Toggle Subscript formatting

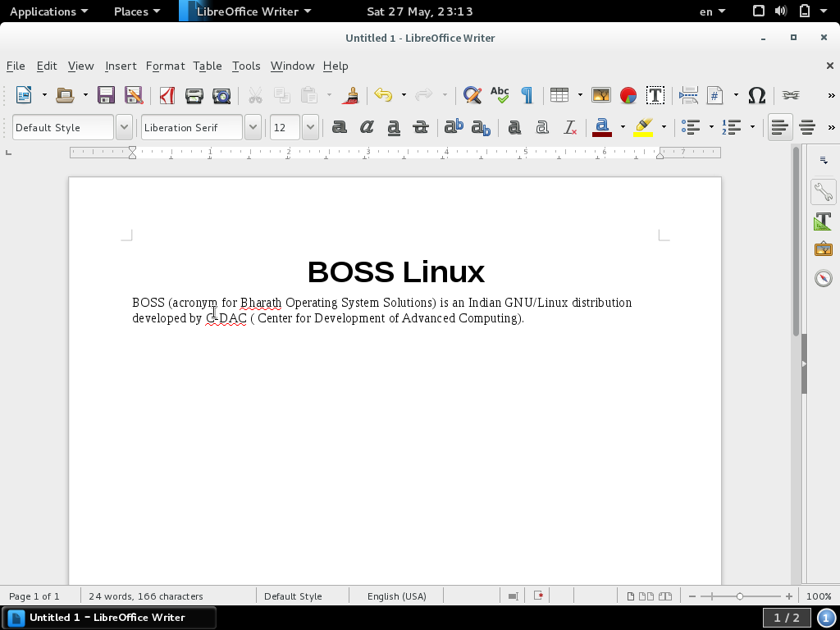click(x=481, y=127)
